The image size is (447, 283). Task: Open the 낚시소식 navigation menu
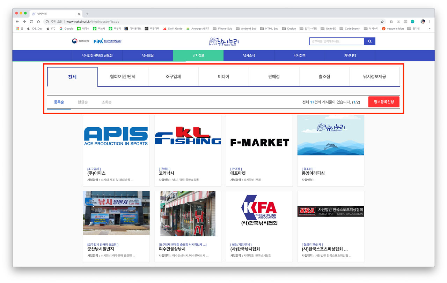[249, 55]
